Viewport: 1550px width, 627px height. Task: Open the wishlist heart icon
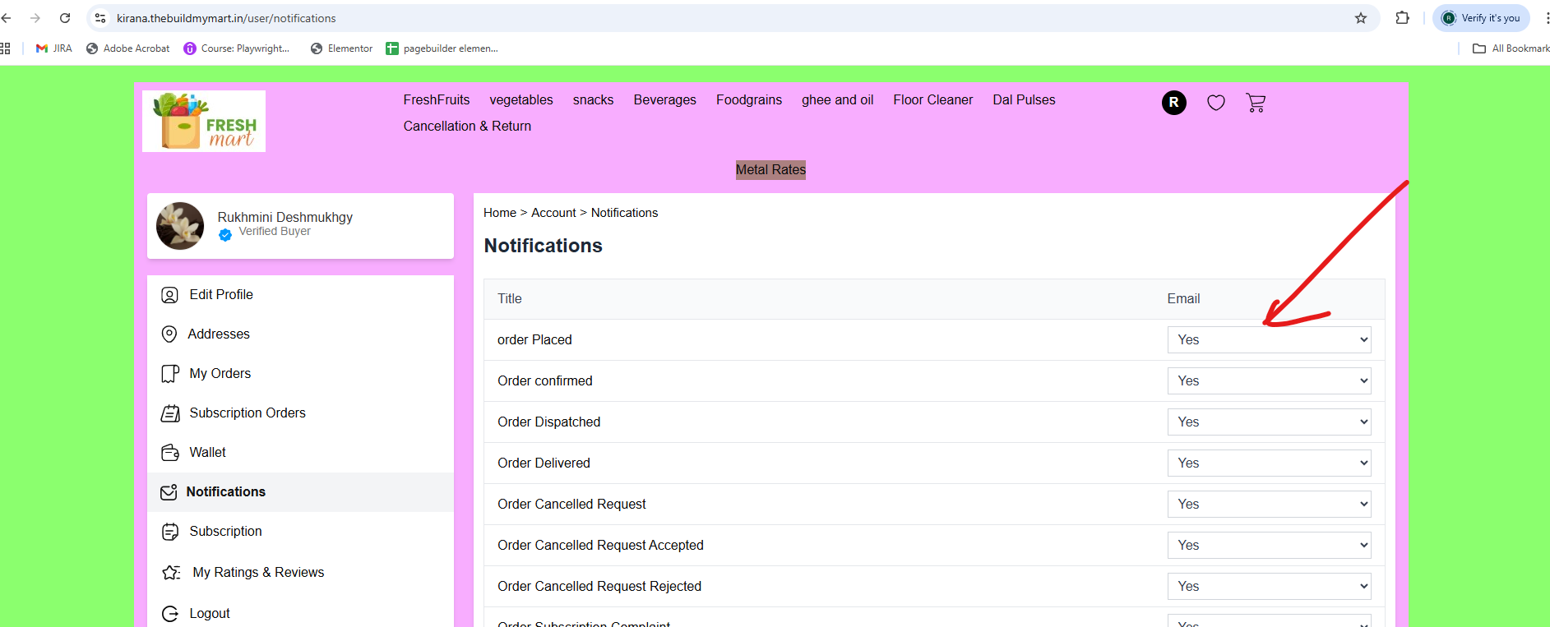[1216, 103]
